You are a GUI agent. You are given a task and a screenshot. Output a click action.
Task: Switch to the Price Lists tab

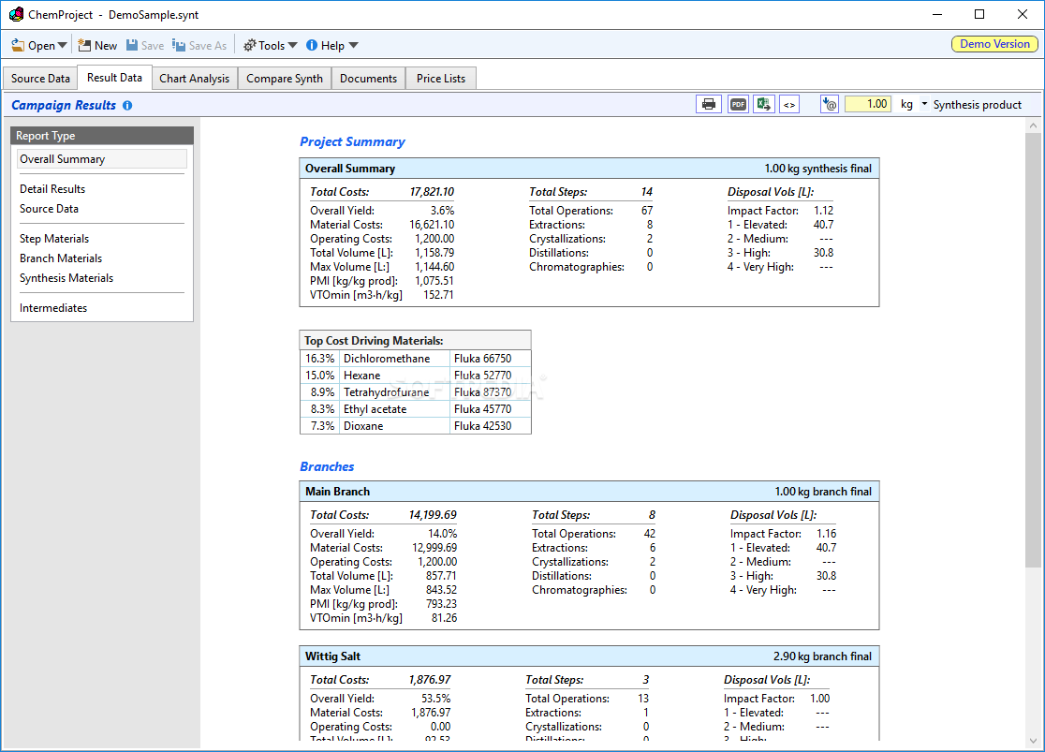click(x=440, y=78)
